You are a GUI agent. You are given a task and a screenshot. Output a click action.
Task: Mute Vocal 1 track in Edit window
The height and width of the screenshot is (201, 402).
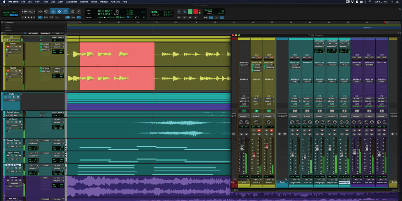(x=20, y=47)
